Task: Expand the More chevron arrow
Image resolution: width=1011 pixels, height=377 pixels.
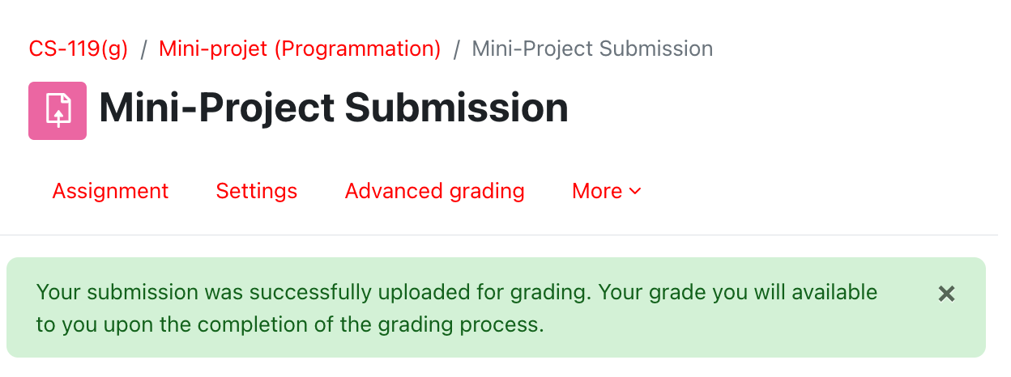Action: 635,192
